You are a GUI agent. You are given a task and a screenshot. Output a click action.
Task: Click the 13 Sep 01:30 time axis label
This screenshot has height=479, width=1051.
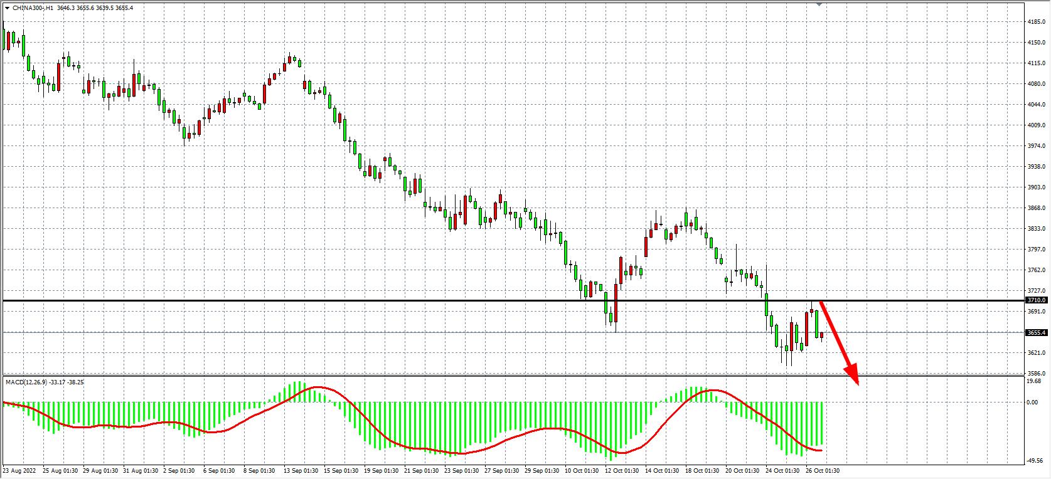pyautogui.click(x=299, y=470)
